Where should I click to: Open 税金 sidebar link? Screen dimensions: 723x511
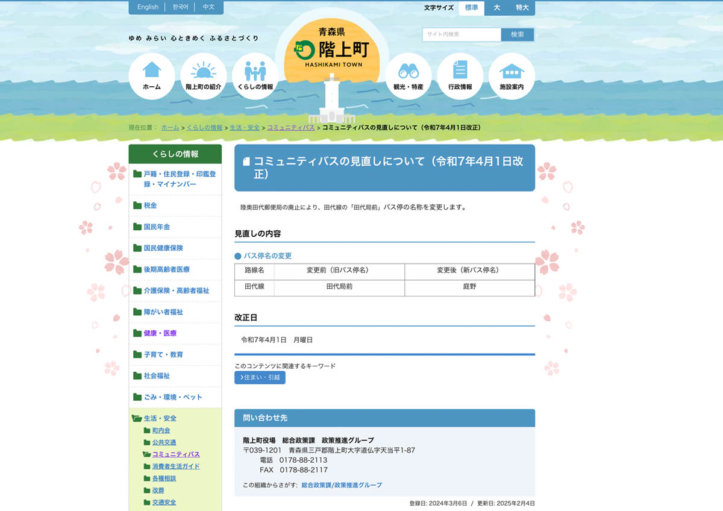(150, 205)
